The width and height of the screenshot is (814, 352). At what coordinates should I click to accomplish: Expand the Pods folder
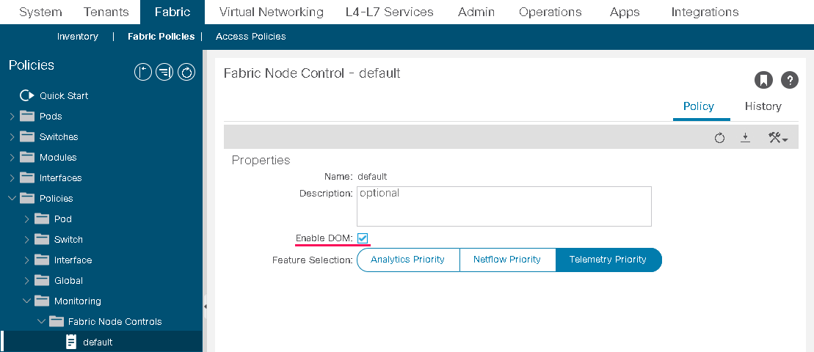pos(12,117)
